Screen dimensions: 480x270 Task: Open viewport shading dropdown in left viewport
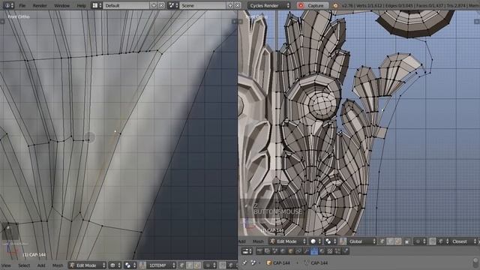(x=115, y=265)
